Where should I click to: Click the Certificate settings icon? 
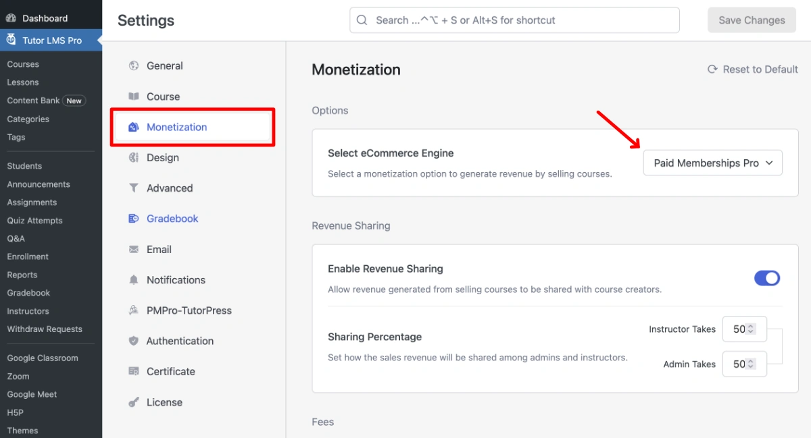[134, 371]
